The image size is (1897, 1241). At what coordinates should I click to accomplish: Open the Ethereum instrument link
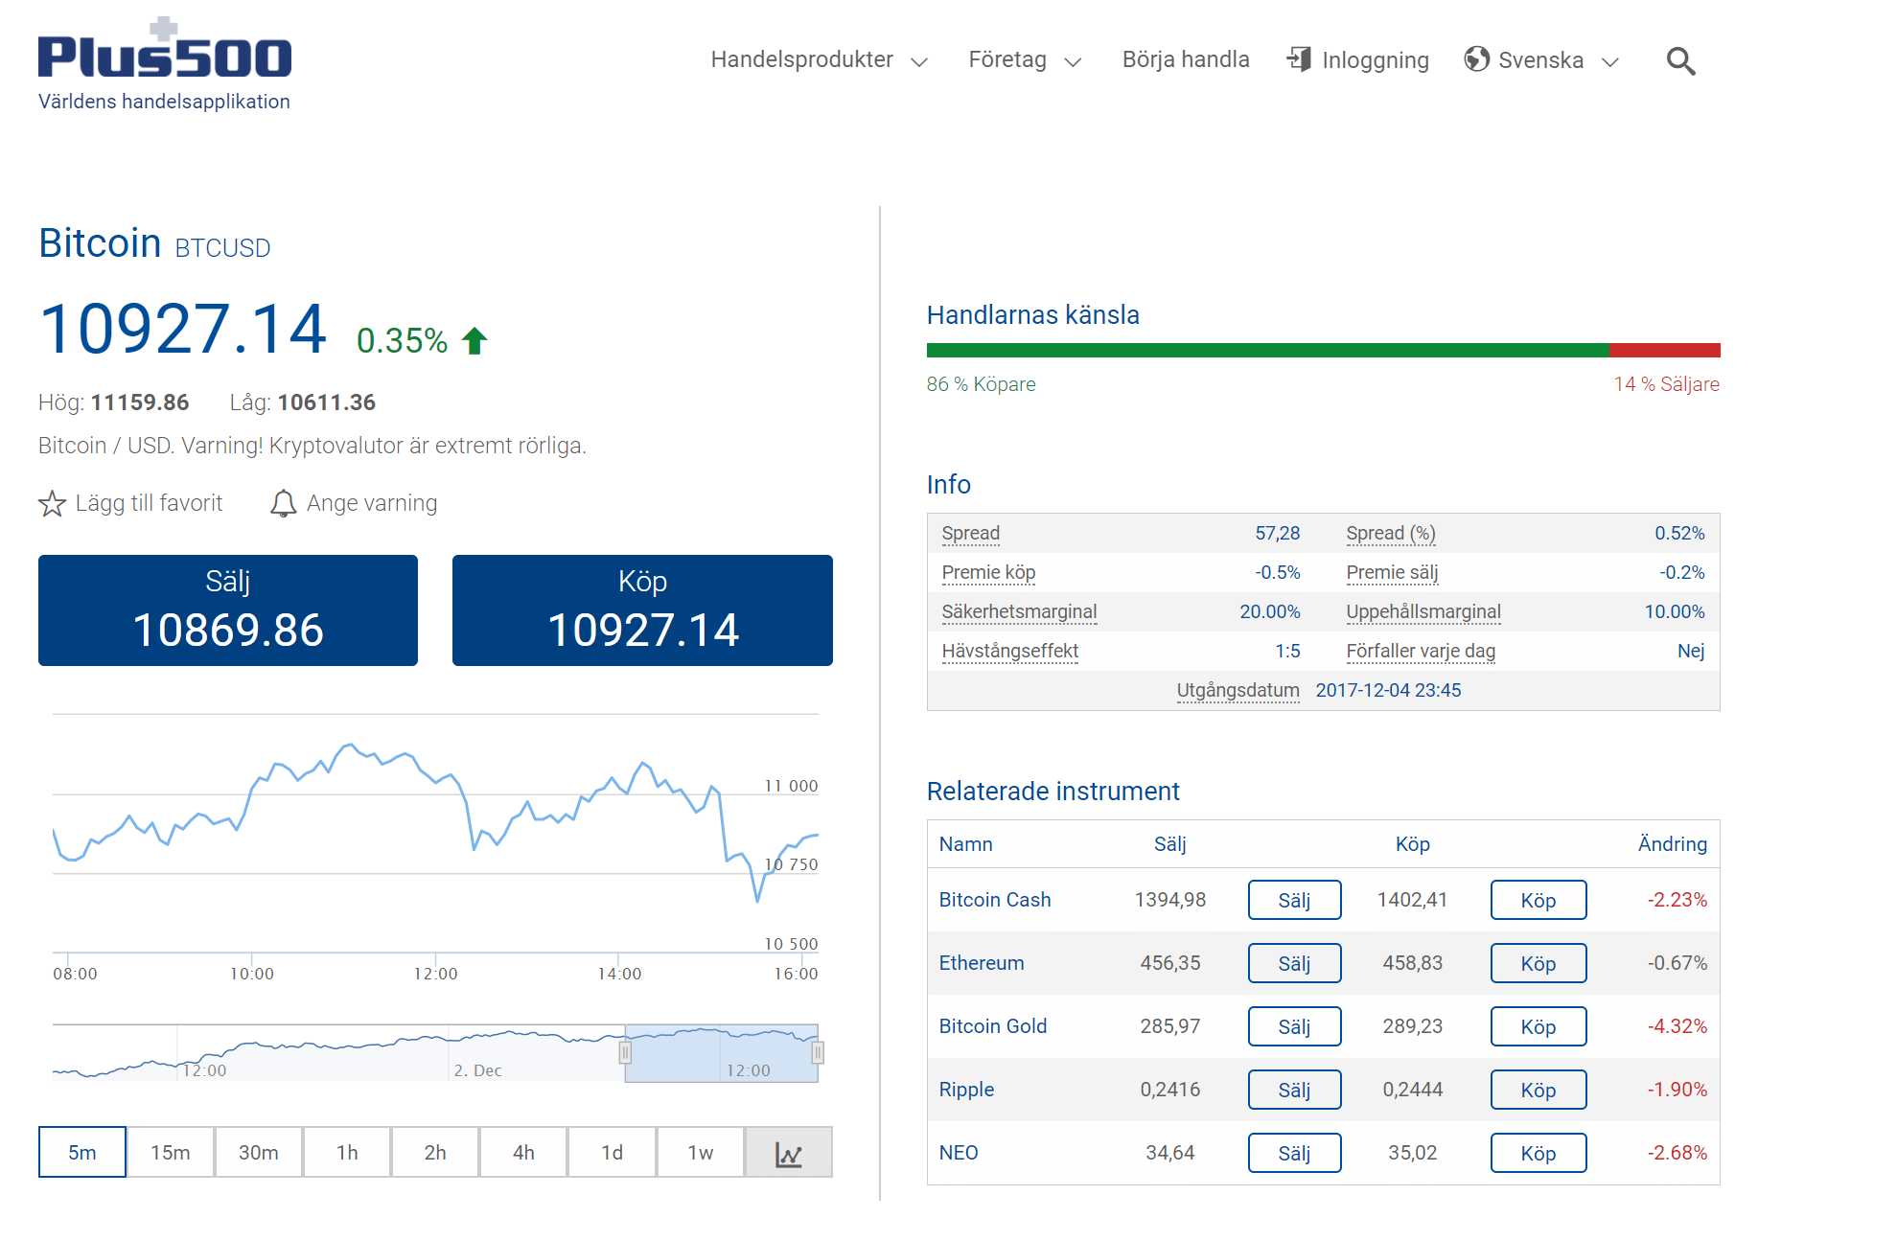(982, 963)
